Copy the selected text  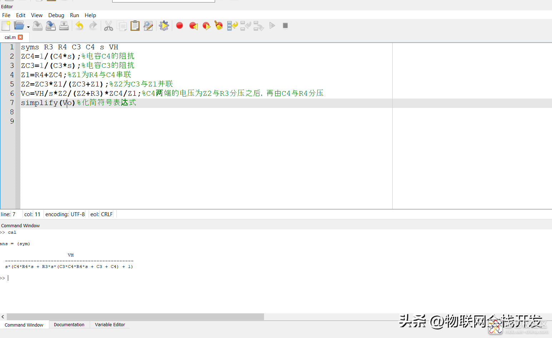click(122, 26)
